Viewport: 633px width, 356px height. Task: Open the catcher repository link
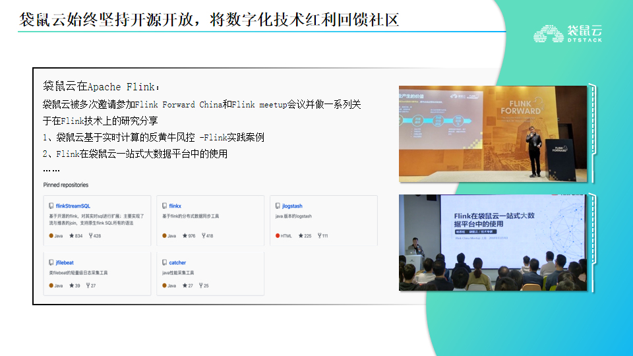tap(177, 262)
